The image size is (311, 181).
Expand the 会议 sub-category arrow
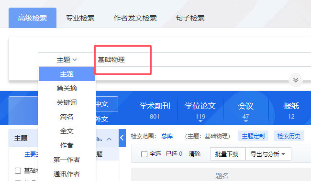tap(246, 121)
